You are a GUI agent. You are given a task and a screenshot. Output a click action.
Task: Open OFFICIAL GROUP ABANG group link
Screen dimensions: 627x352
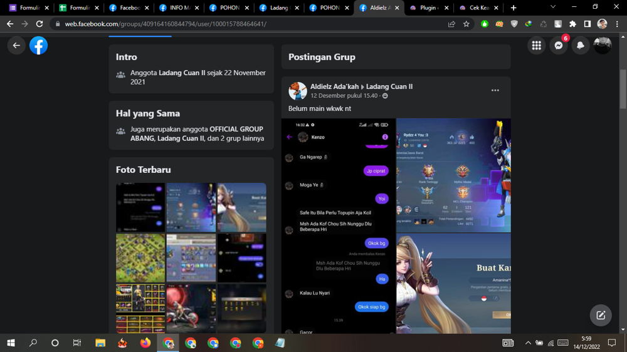pos(196,133)
